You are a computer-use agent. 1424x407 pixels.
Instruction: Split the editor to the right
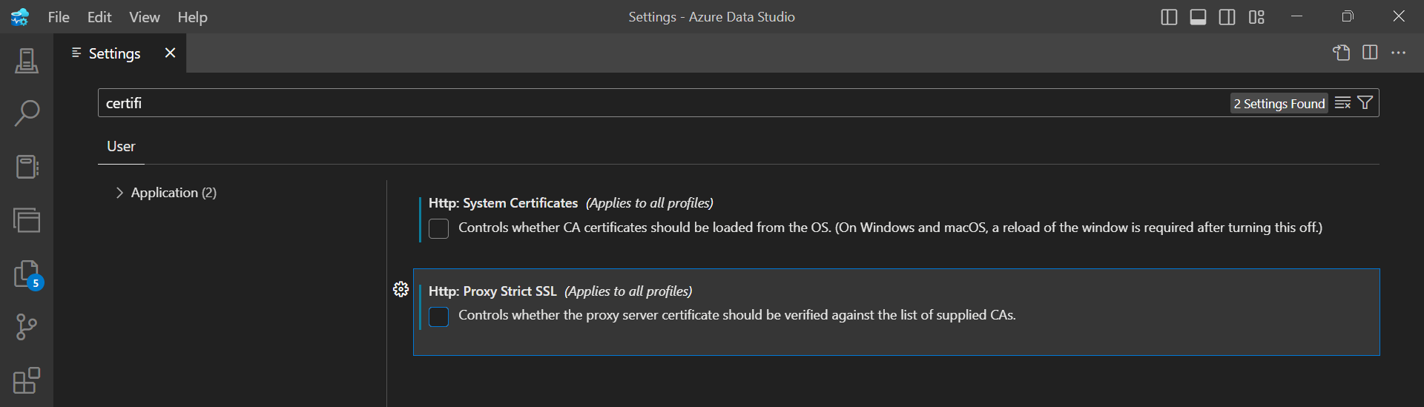click(x=1370, y=53)
